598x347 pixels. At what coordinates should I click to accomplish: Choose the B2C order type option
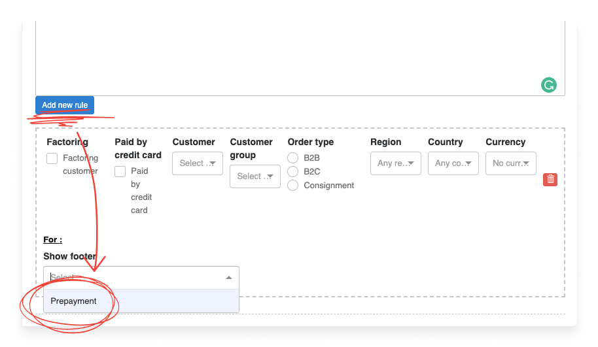point(292,171)
